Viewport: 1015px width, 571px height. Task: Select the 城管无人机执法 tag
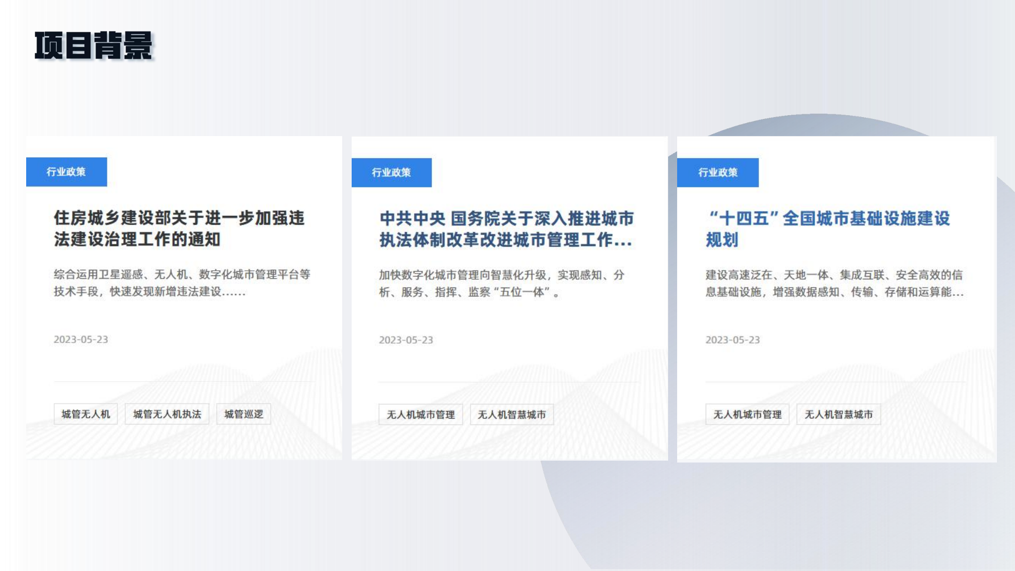[167, 414]
